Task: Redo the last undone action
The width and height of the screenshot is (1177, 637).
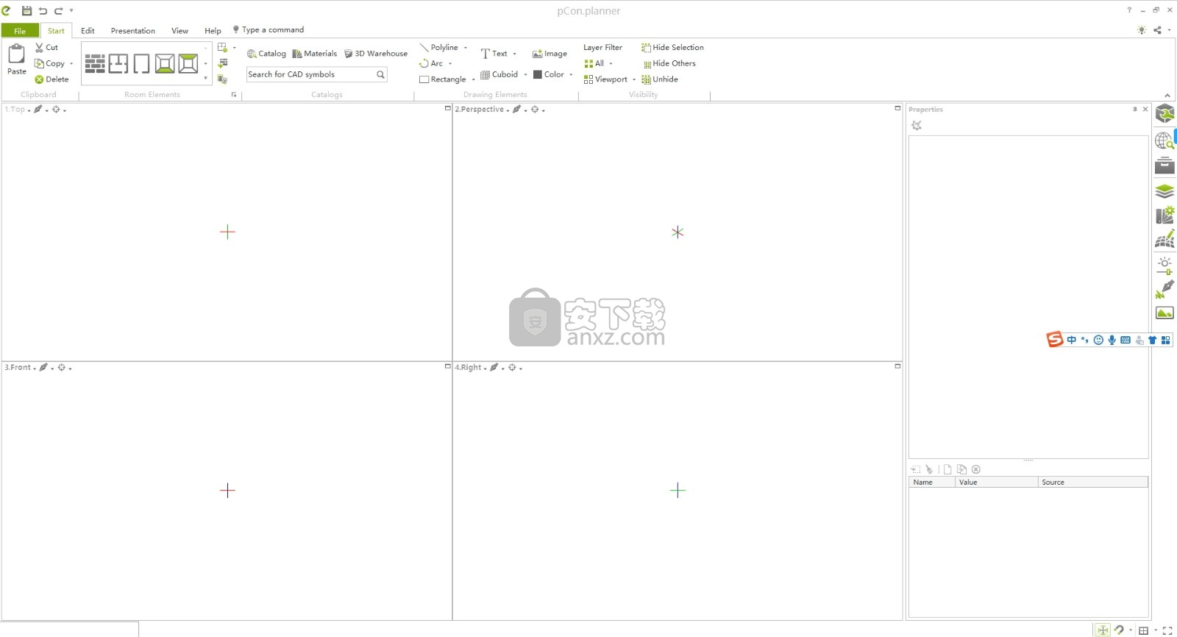Action: pos(58,10)
